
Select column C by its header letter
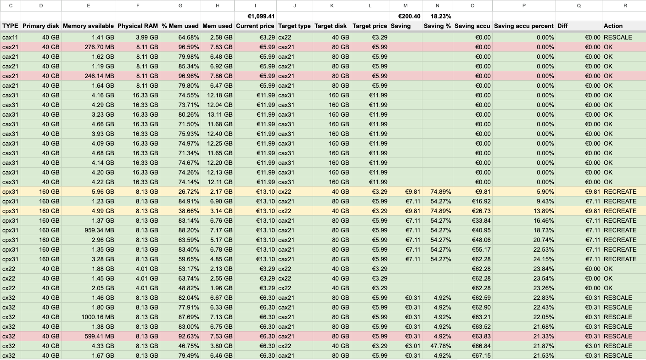coord(11,6)
